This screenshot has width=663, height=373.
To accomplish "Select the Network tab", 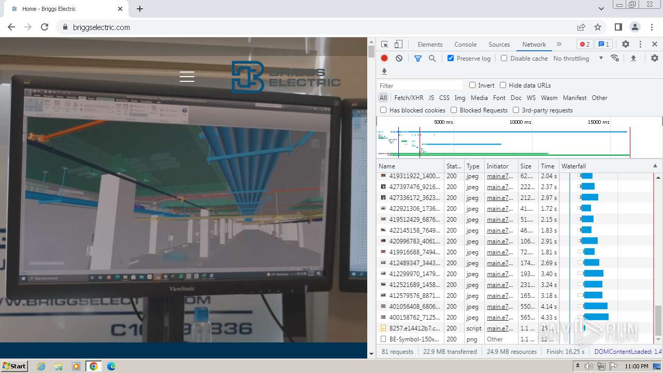I will point(534,45).
